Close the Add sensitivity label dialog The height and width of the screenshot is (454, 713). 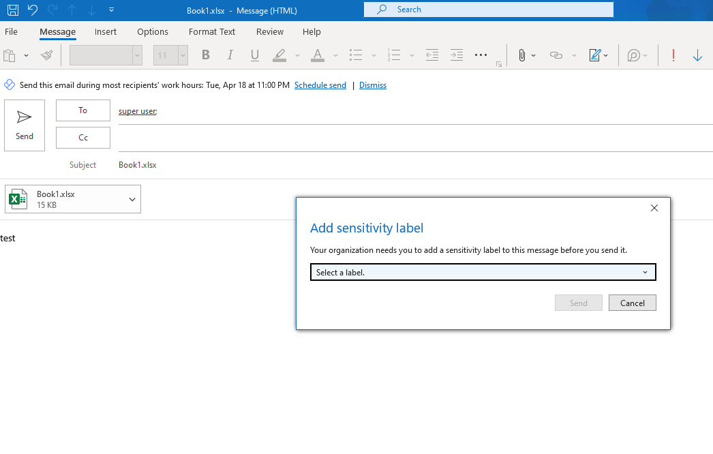(x=654, y=208)
